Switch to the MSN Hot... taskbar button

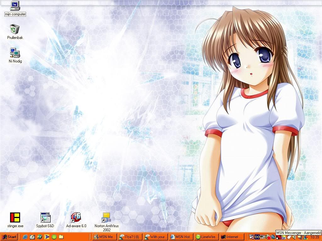point(181,237)
